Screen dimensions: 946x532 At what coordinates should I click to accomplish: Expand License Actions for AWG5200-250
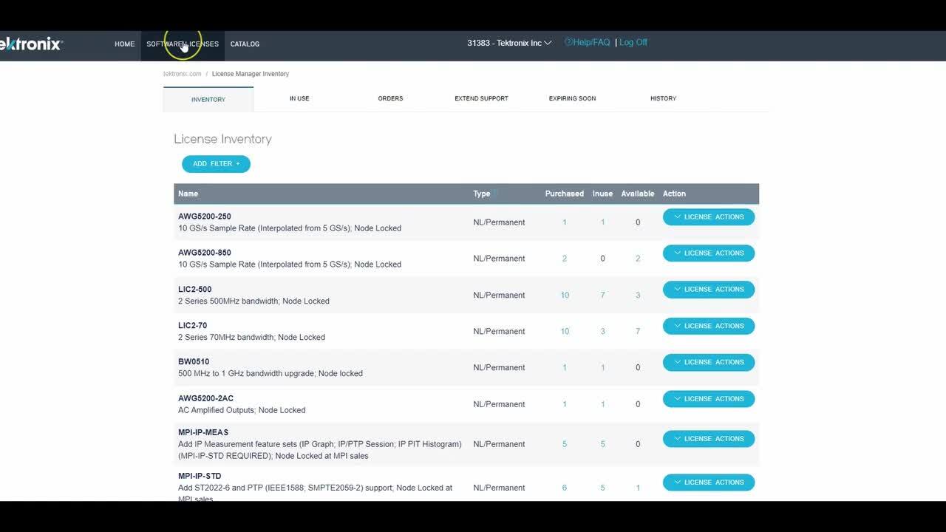[x=708, y=216]
